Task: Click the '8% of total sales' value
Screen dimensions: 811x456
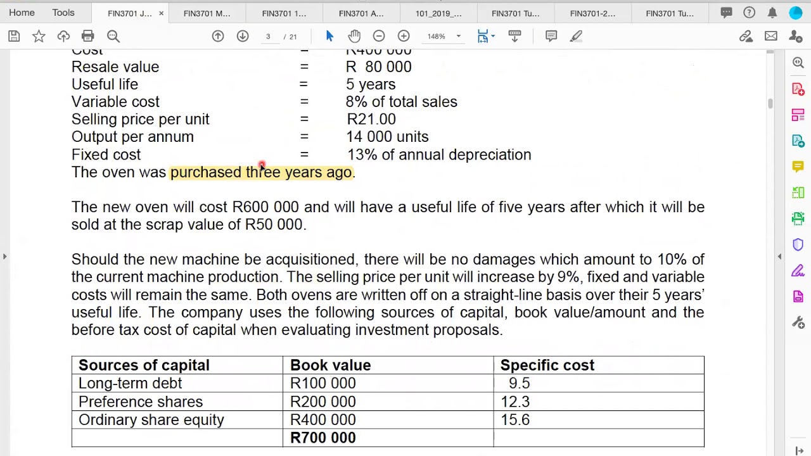Action: tap(401, 101)
